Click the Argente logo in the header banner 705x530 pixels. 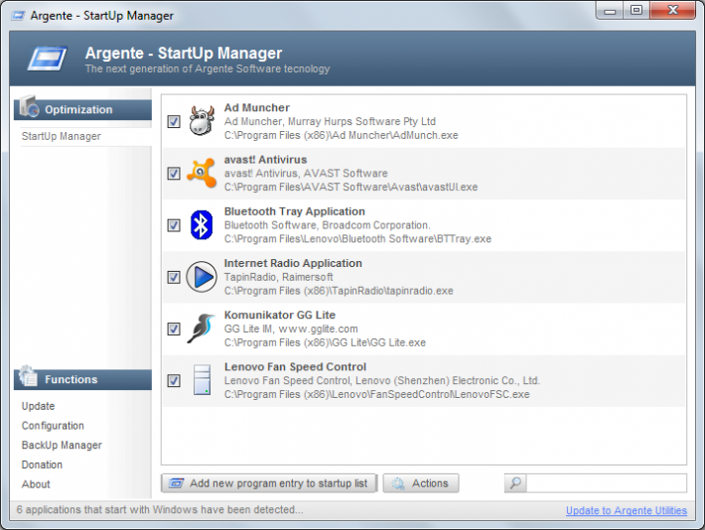tap(48, 59)
